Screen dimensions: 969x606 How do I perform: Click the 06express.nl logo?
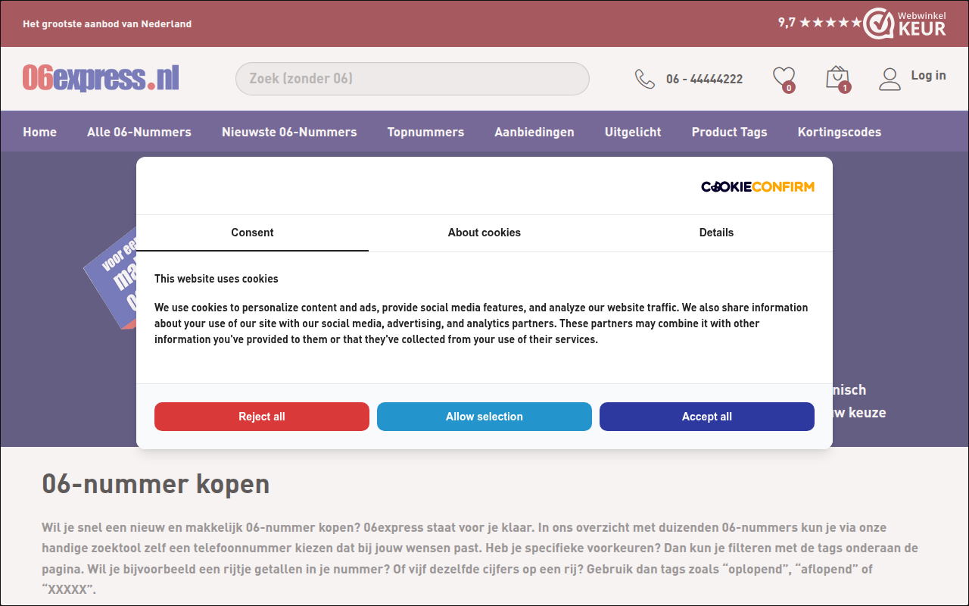click(101, 78)
